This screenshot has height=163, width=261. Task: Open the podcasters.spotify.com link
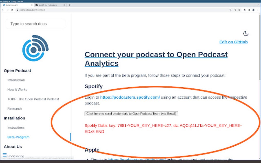pos(130,97)
